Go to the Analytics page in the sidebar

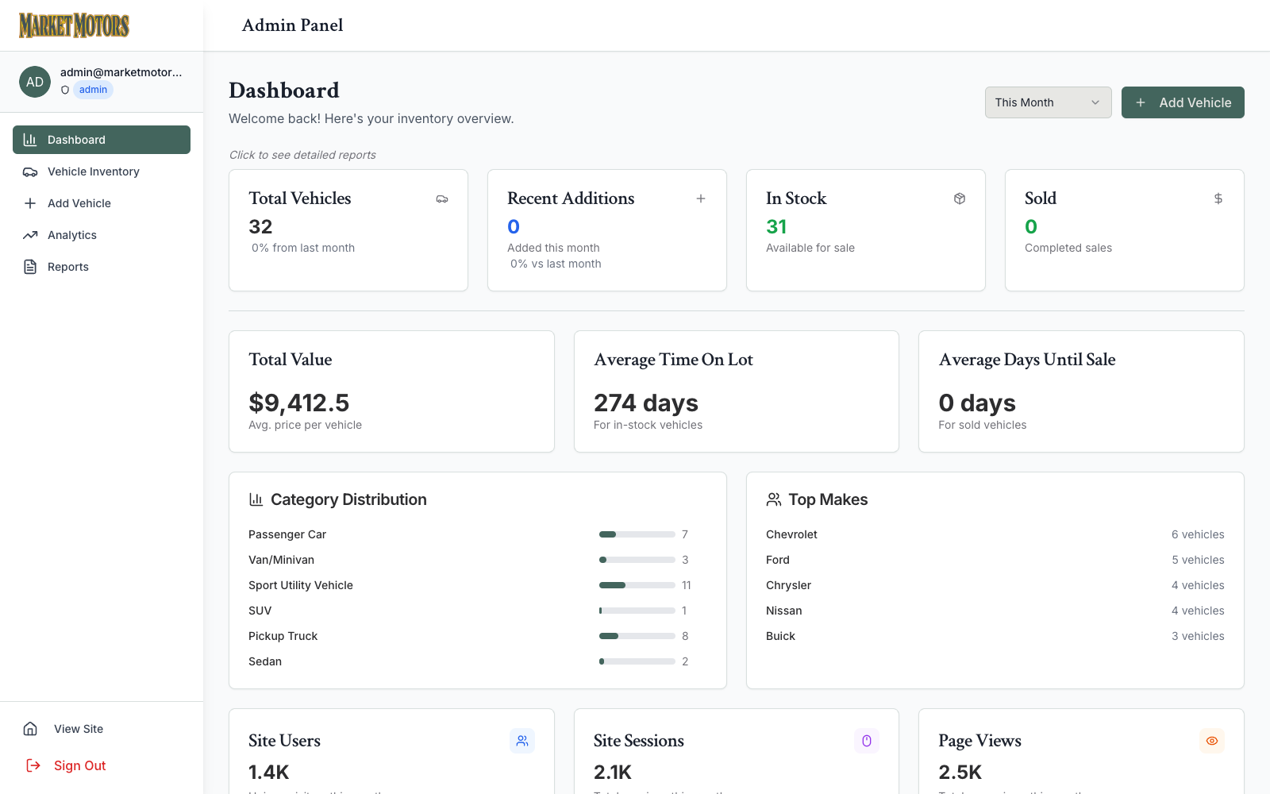[102, 235]
